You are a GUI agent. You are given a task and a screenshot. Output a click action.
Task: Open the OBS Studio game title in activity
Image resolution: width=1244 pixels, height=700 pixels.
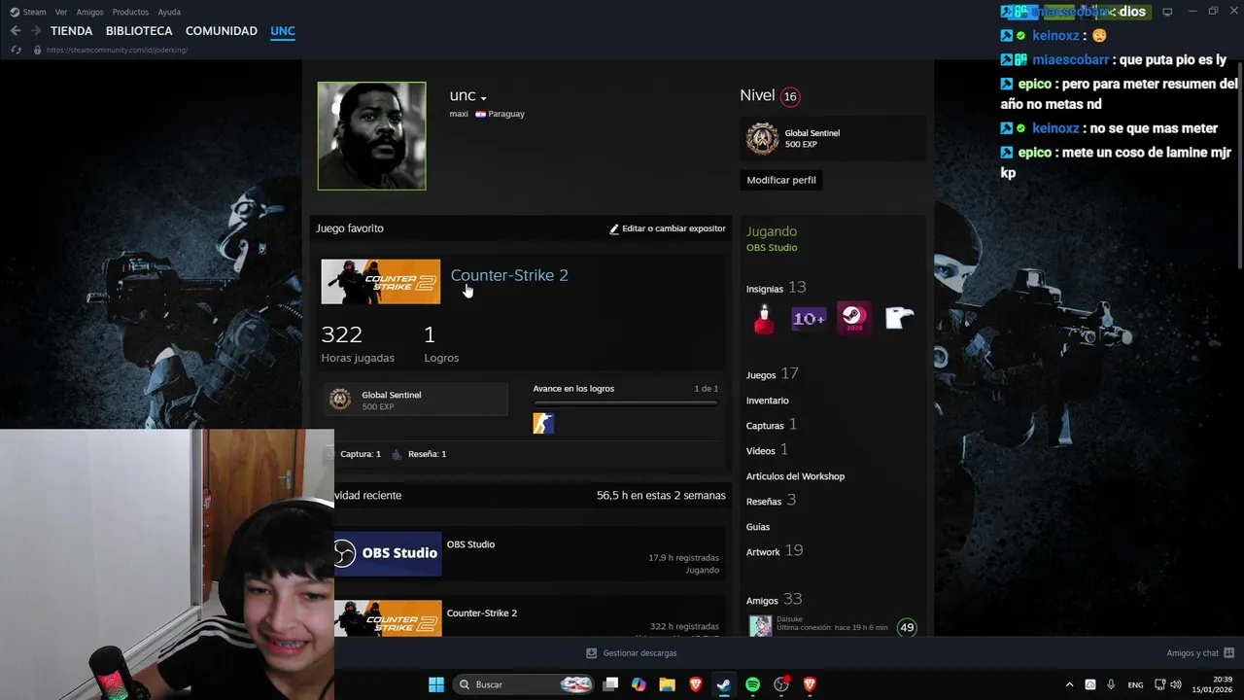(471, 544)
